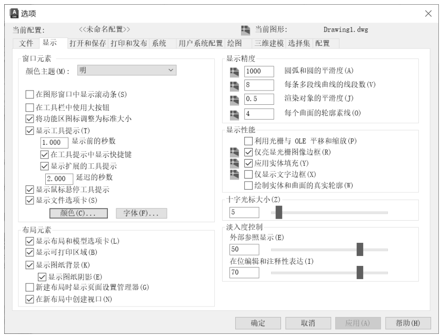Toggle 显示扩展的工具提示 checkbox
Image resolution: width=441 pixels, height=336 pixels.
44,166
